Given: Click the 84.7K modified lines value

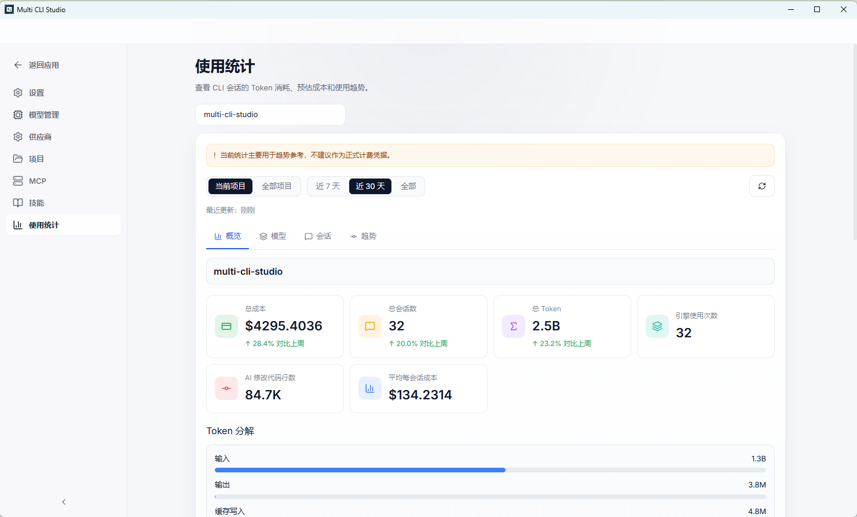Looking at the screenshot, I should pos(263,395).
